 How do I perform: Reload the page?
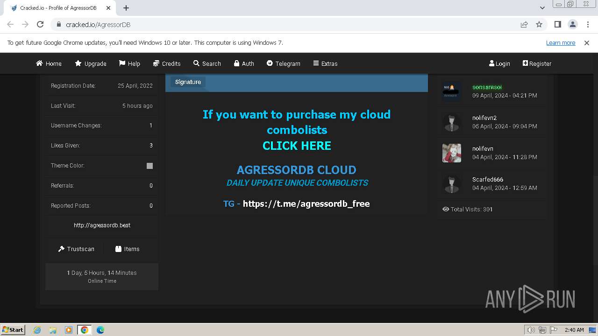pyautogui.click(x=40, y=24)
